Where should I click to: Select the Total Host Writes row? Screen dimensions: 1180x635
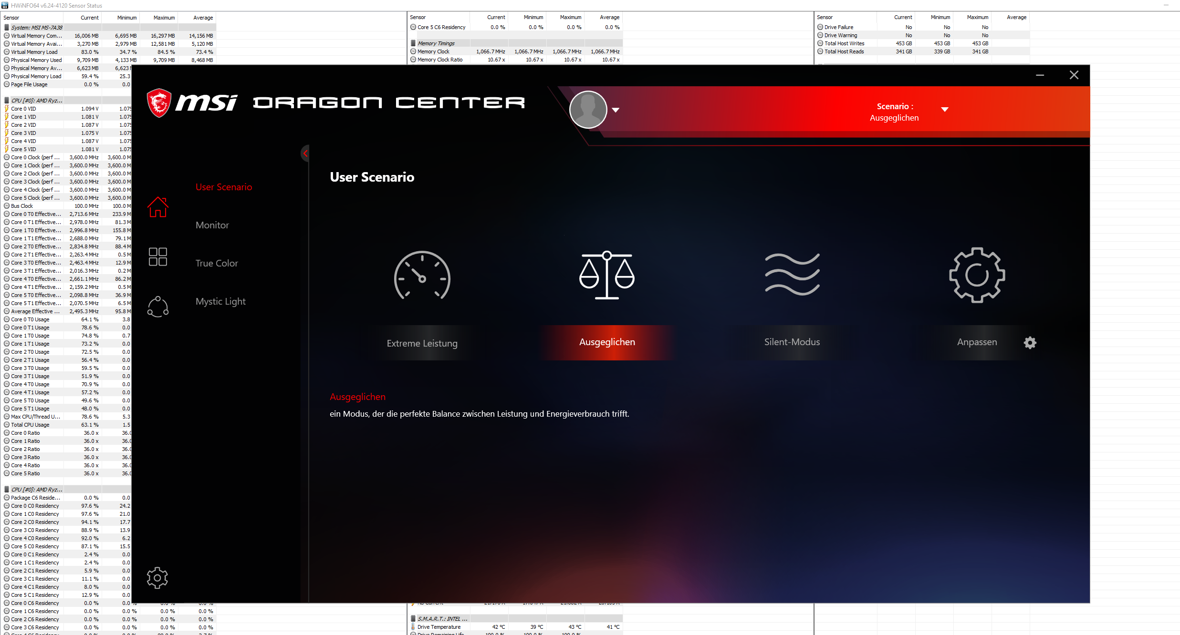(922, 43)
